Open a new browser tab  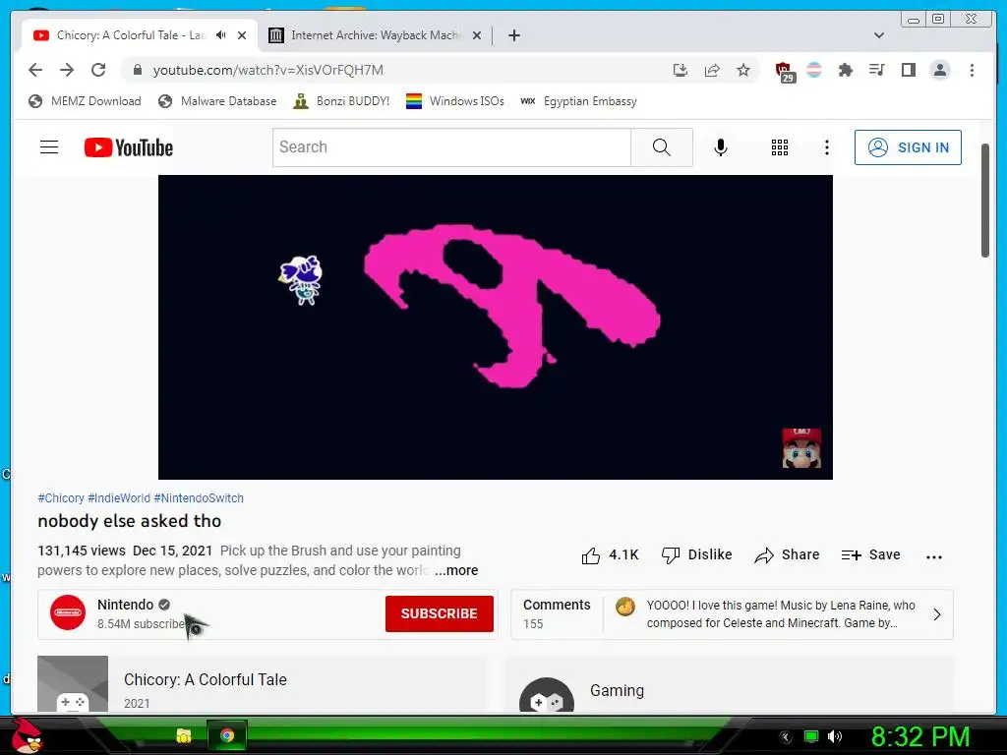513,35
